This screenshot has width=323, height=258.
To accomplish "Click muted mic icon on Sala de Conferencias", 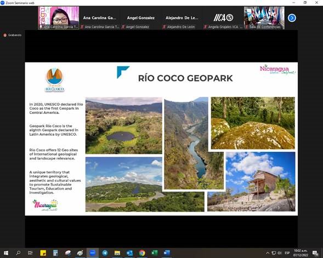I will pyautogui.click(x=247, y=27).
